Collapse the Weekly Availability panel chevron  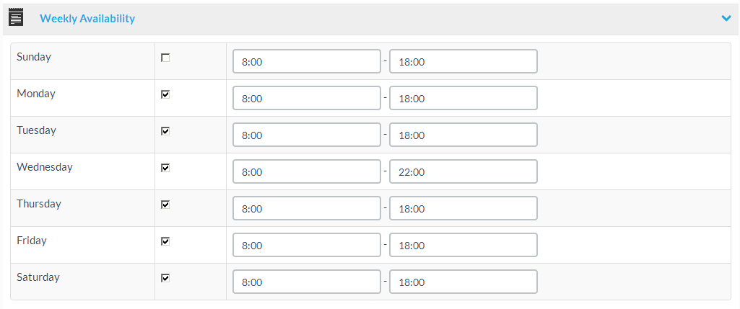tap(726, 18)
